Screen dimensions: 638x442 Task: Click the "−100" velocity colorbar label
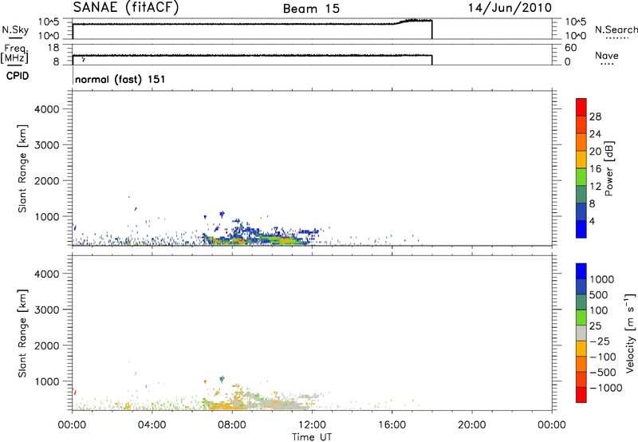pos(603,357)
